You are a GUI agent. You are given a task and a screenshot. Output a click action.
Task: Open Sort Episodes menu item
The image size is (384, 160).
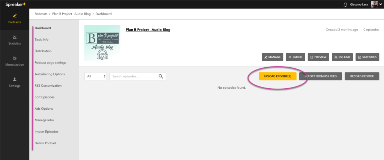tap(45, 97)
